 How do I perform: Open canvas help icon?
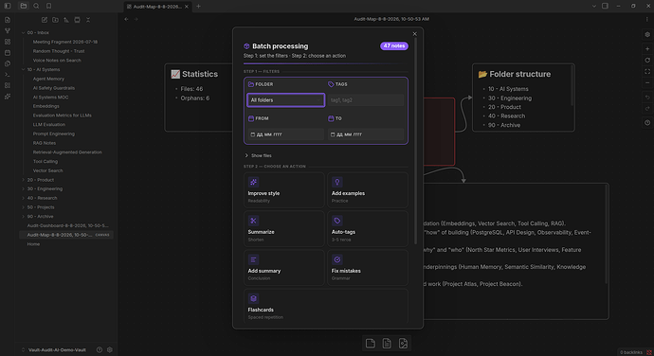(x=647, y=122)
